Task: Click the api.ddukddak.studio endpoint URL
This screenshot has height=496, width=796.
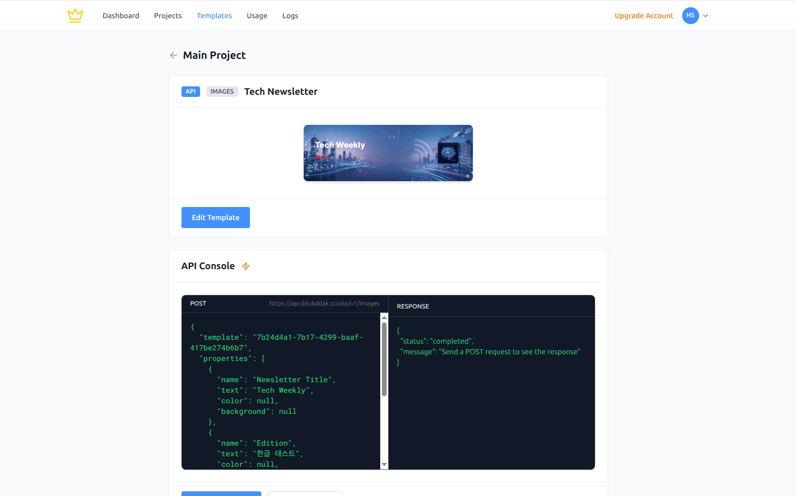Action: 324,303
